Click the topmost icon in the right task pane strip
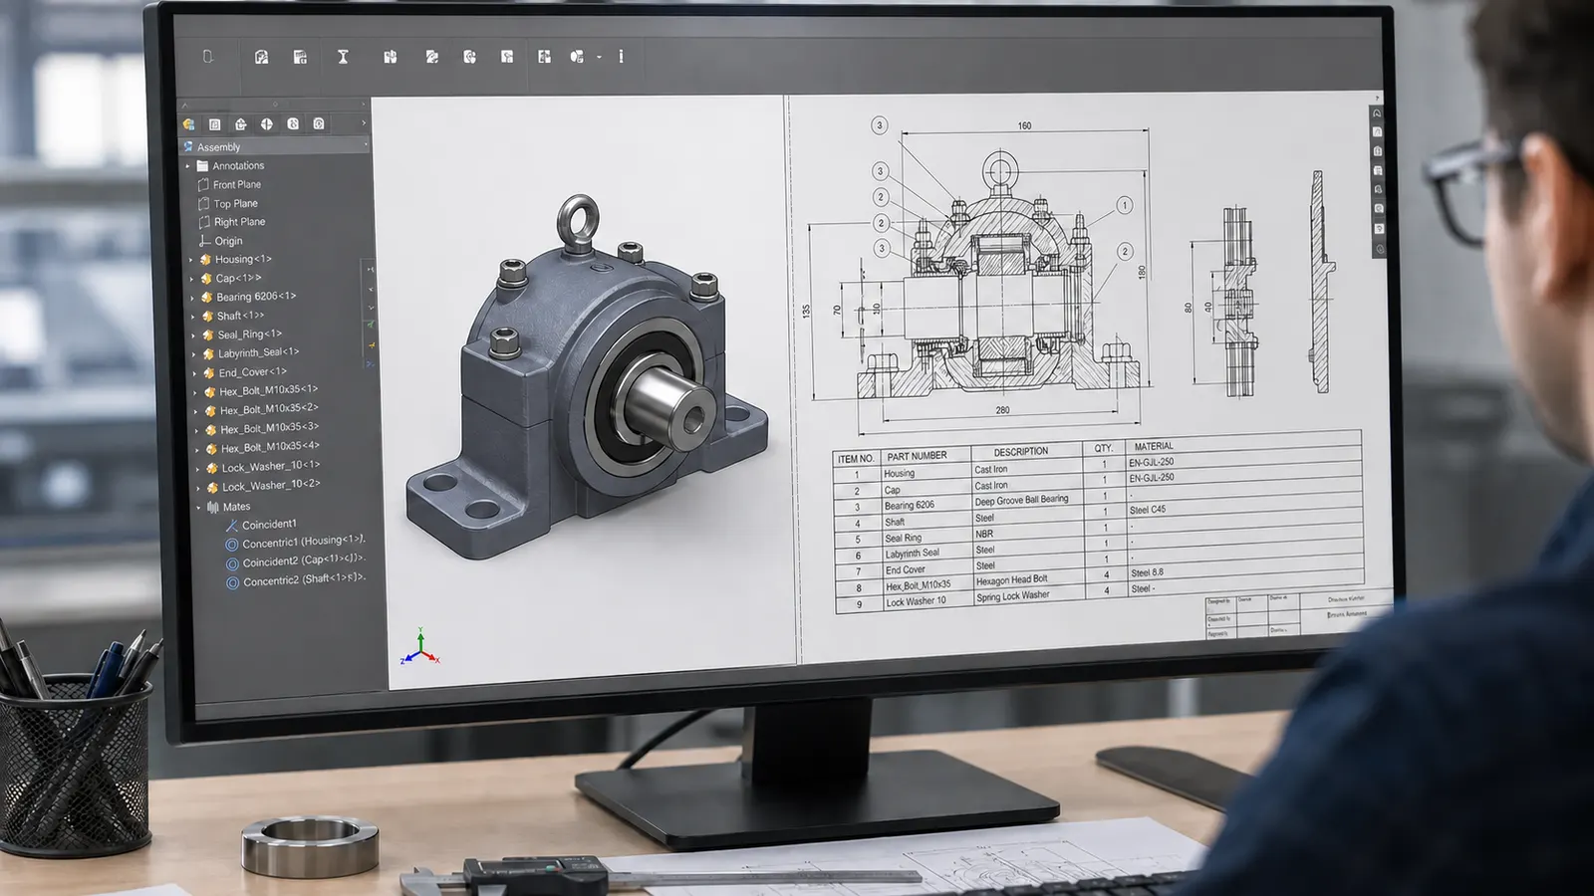The image size is (1594, 896). click(1377, 112)
